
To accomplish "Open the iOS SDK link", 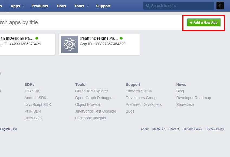I will pos(32,91).
